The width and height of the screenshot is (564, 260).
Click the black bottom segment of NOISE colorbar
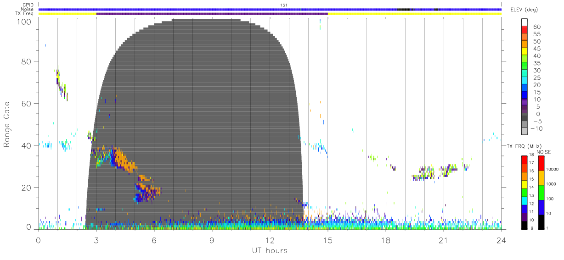point(541,221)
